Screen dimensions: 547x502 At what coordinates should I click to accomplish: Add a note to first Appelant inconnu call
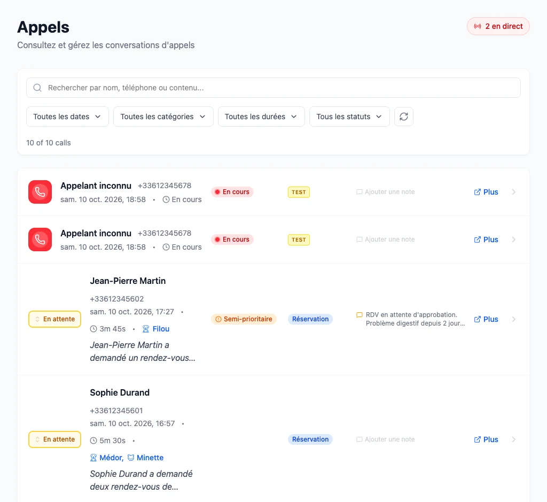tap(386, 192)
